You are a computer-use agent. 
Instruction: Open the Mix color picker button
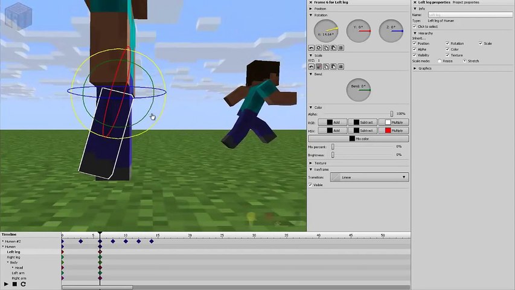(359, 139)
